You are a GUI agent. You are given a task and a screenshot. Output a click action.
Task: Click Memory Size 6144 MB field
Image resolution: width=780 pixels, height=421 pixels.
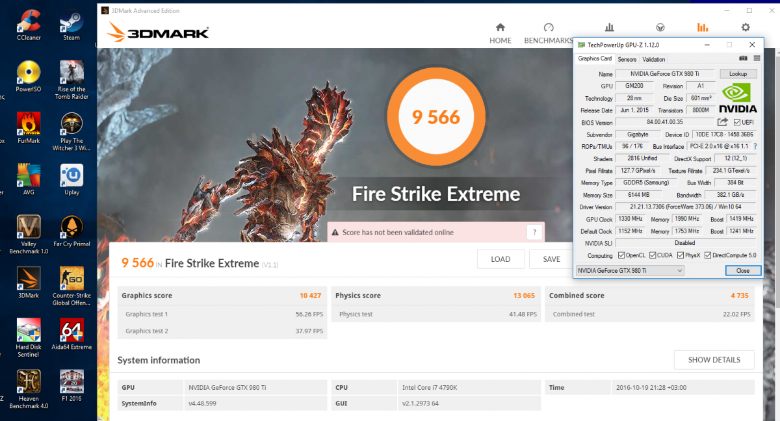point(640,195)
